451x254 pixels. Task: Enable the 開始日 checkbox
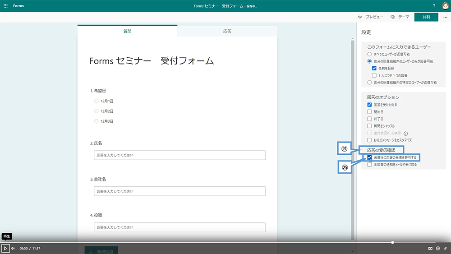pyautogui.click(x=370, y=111)
